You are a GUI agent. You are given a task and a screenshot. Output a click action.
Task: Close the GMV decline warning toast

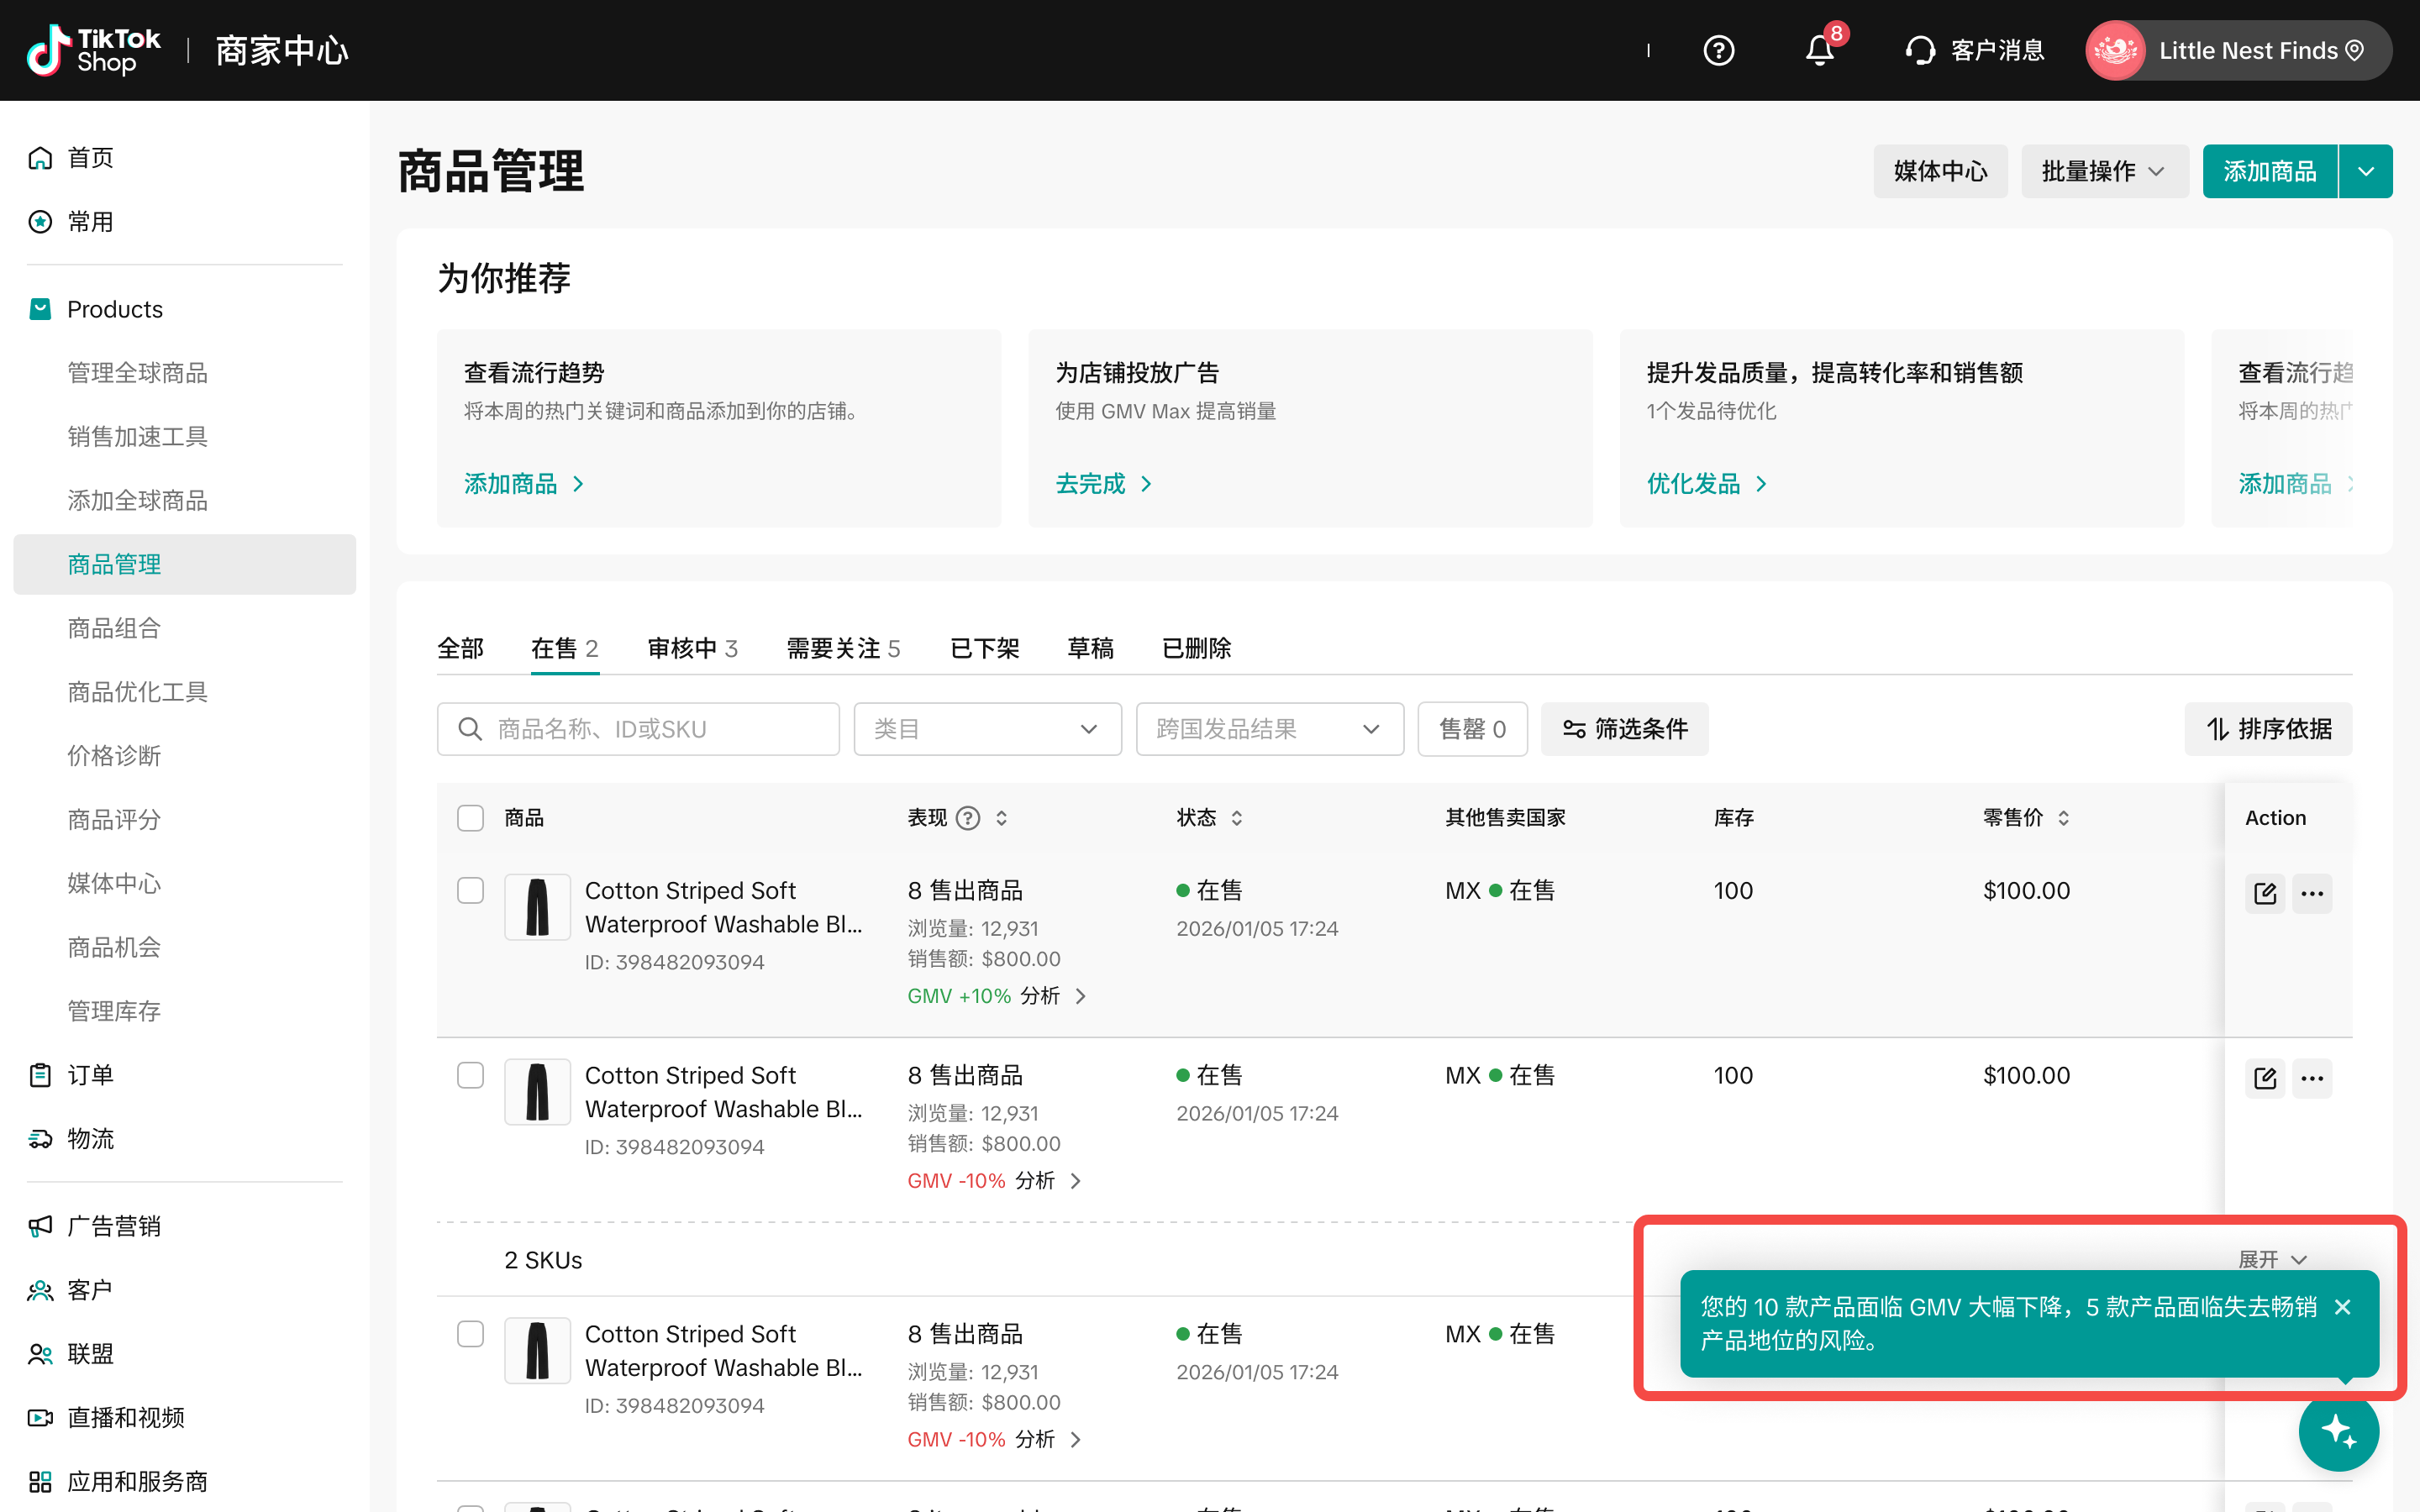click(2342, 1307)
